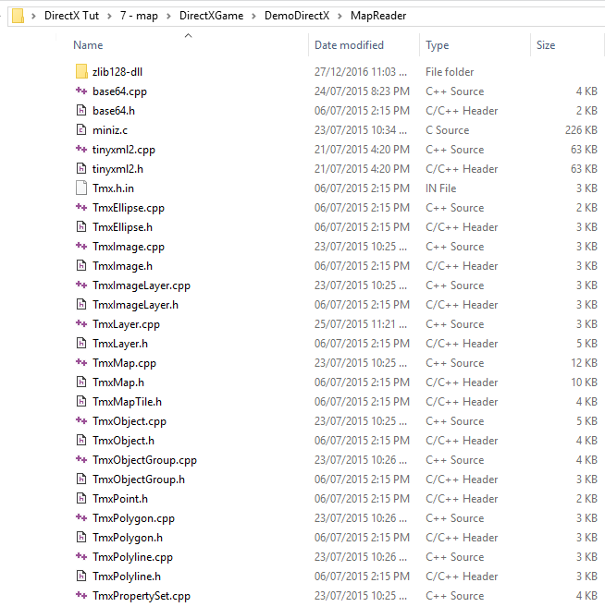
Task: Click the address bar folder icon
Action: point(18,16)
